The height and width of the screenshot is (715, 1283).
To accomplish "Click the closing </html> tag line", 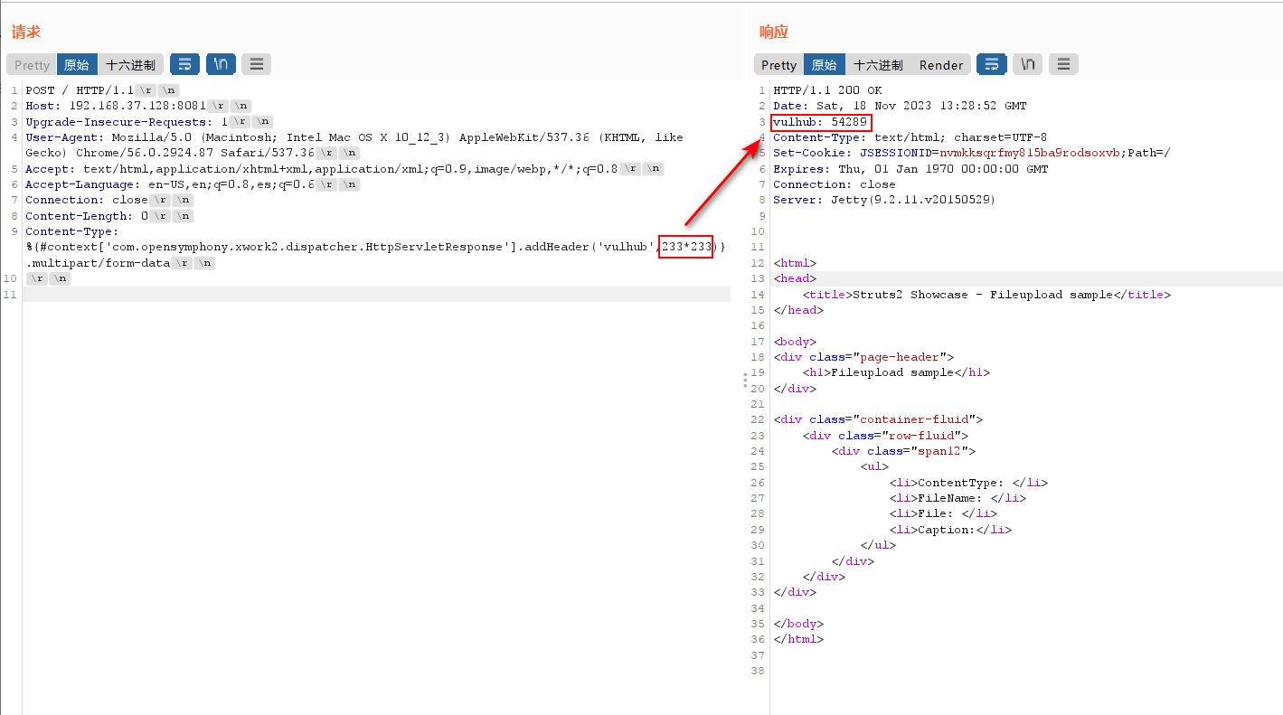I will (798, 639).
